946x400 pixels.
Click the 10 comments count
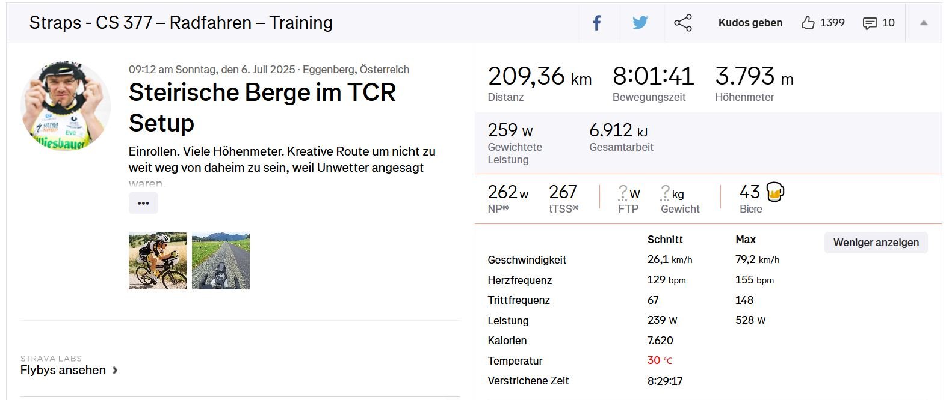(x=888, y=23)
